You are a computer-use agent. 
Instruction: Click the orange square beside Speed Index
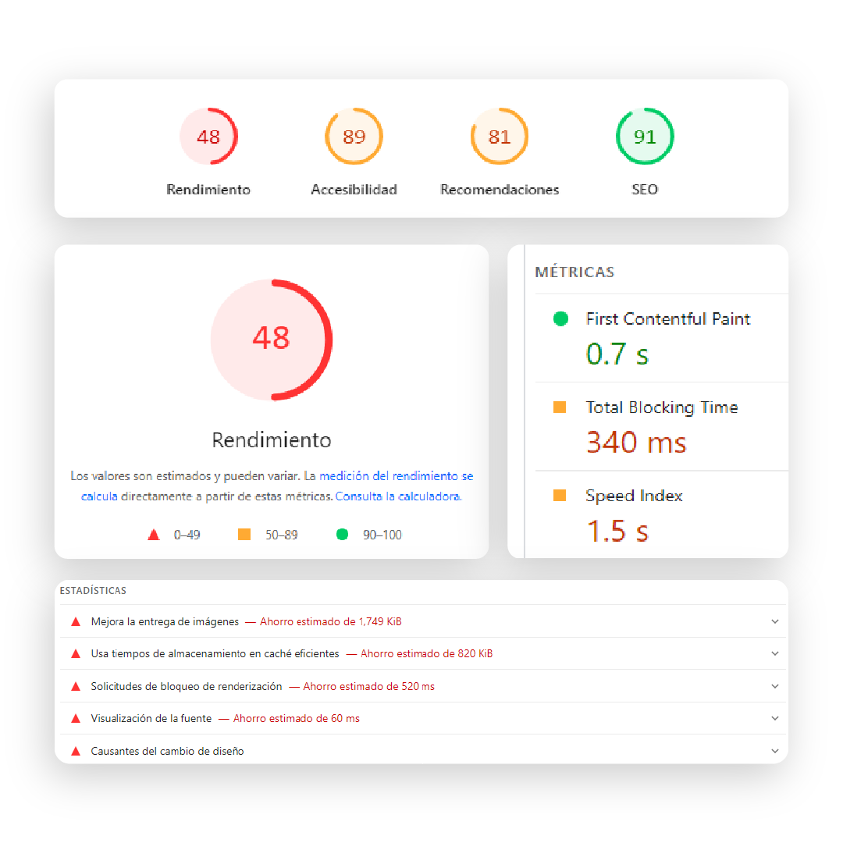560,496
